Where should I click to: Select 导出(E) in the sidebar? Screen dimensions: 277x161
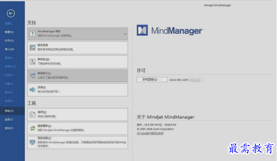9,92
